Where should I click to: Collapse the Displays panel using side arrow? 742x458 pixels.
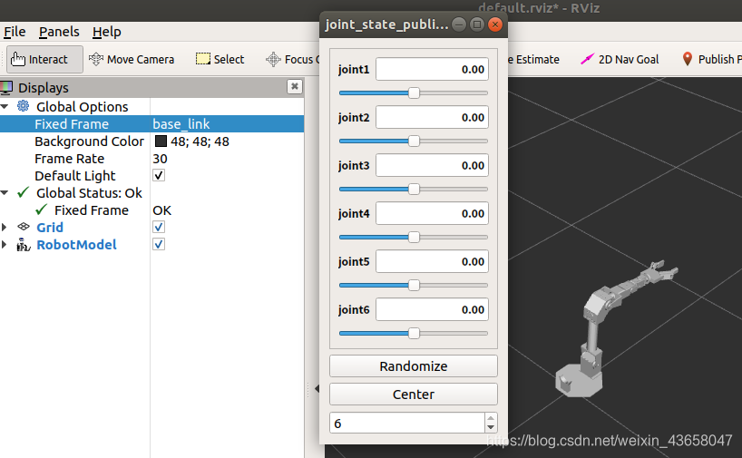pyautogui.click(x=317, y=388)
